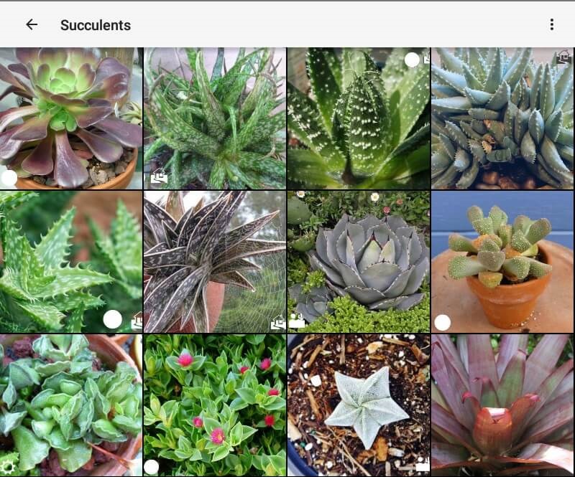This screenshot has height=477, width=575.
Task: Select the white circle on the spiky green aloe photo
Action: tap(113, 319)
